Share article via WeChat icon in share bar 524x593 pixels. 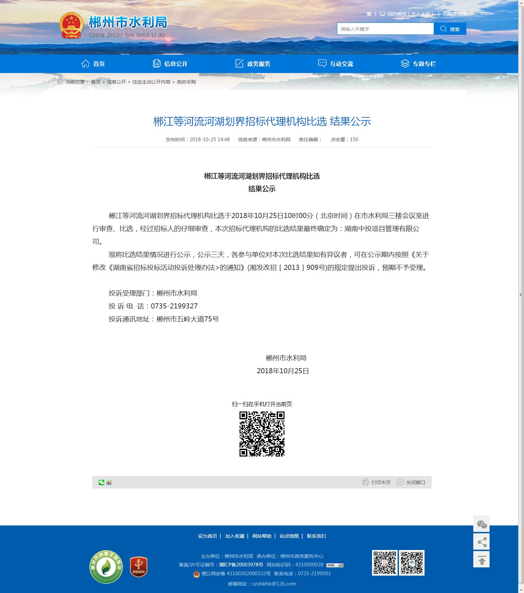pos(102,482)
